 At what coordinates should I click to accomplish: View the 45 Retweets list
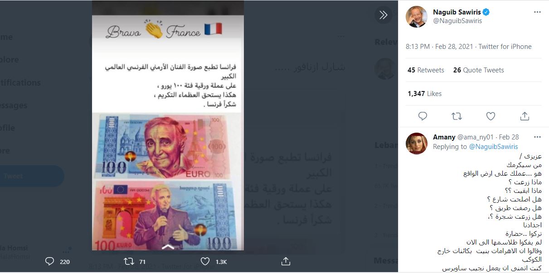pos(426,70)
